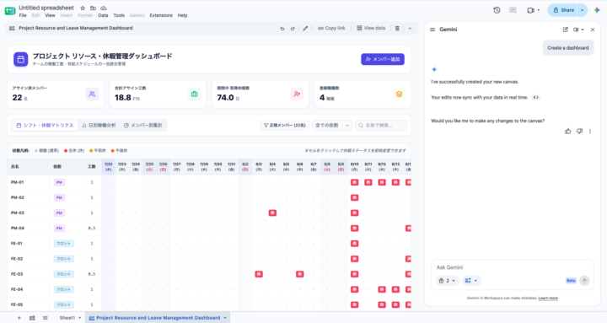The height and width of the screenshot is (323, 607).
Task: Toggle FE-04's 8/12 leave cell
Action: coord(382,289)
